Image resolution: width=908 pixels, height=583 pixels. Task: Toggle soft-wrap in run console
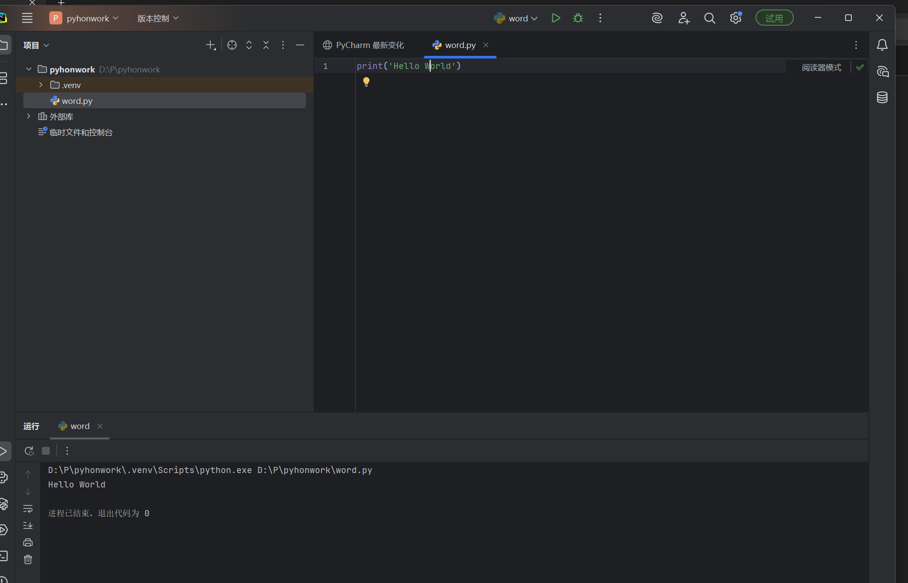pos(28,508)
